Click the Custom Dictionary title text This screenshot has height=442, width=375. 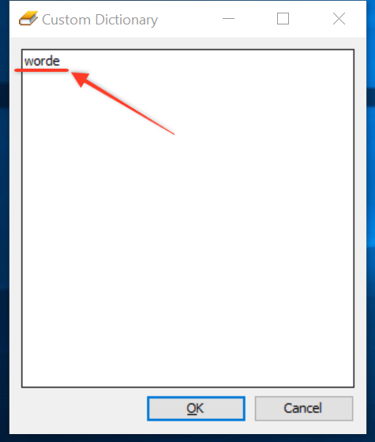(99, 20)
